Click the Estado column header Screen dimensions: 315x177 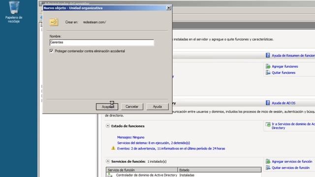220,170
